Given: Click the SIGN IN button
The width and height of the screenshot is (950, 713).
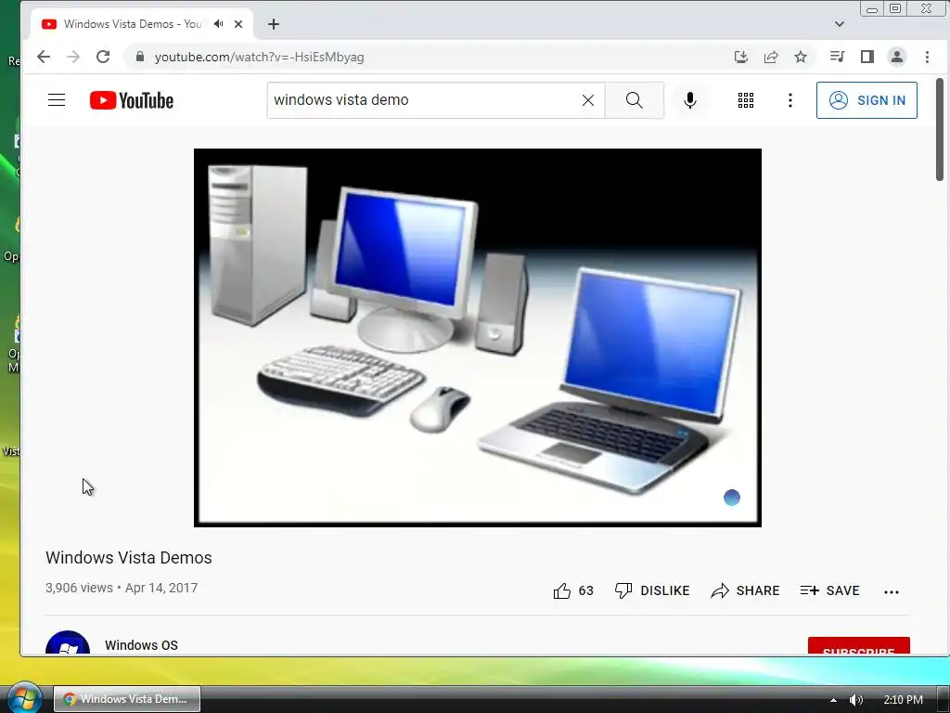Looking at the screenshot, I should tap(867, 100).
